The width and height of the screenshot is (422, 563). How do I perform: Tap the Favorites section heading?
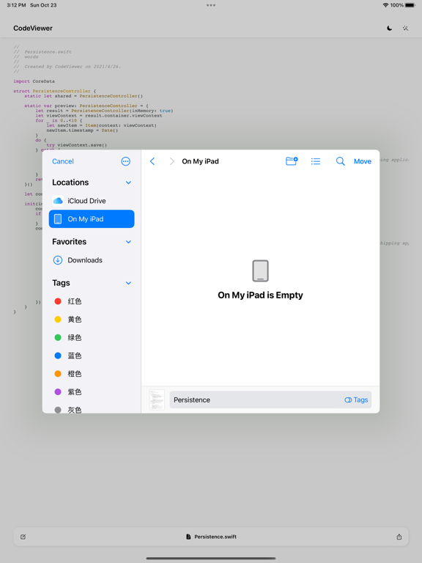70,242
